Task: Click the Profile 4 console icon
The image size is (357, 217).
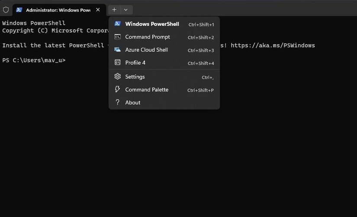Action: click(x=117, y=63)
